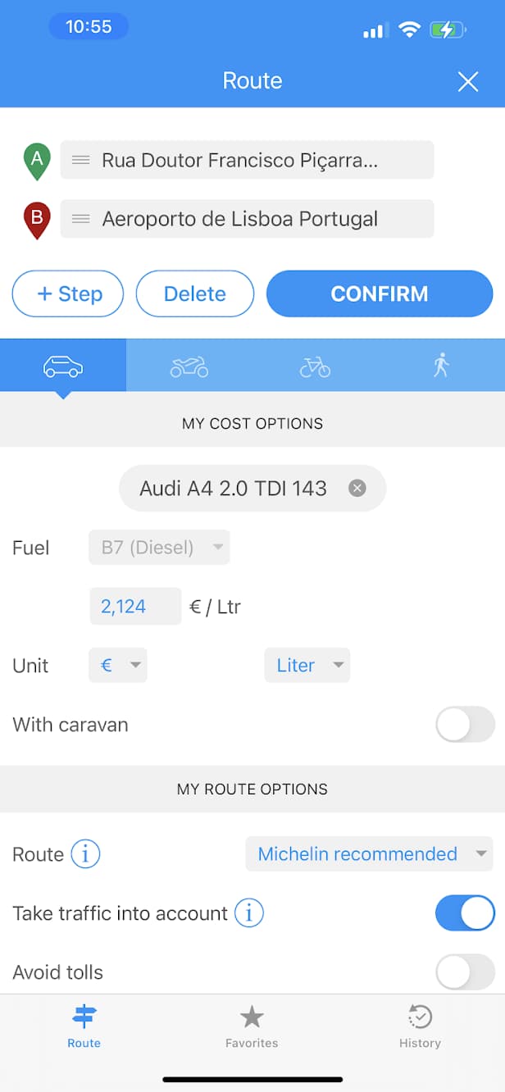The height and width of the screenshot is (1092, 505).
Task: Choose the bicycle travel mode icon
Action: pos(315,366)
